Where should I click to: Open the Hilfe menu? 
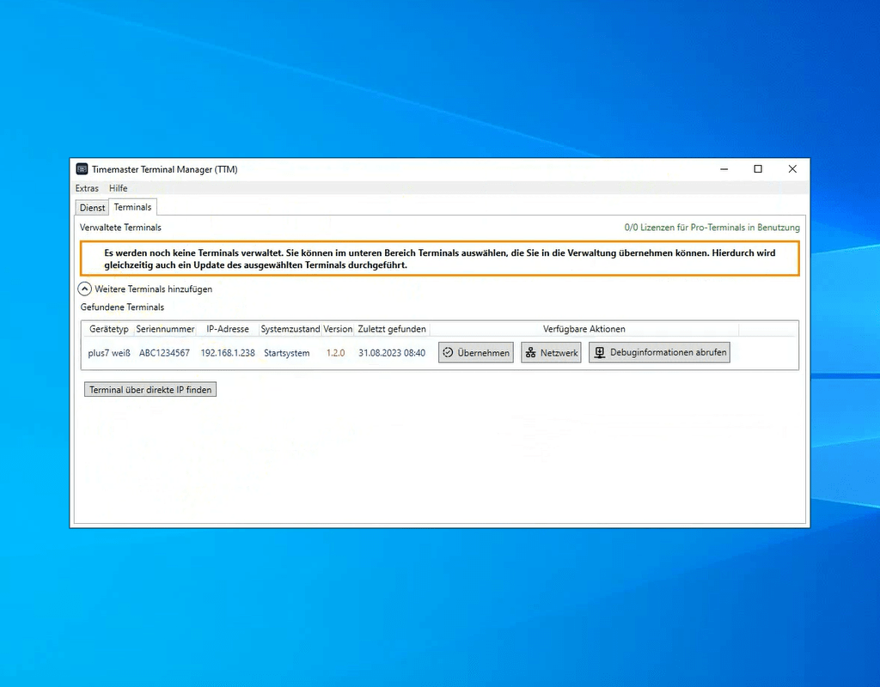[118, 188]
